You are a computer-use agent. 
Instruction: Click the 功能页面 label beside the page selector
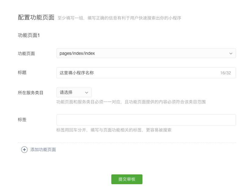[x=27, y=54]
